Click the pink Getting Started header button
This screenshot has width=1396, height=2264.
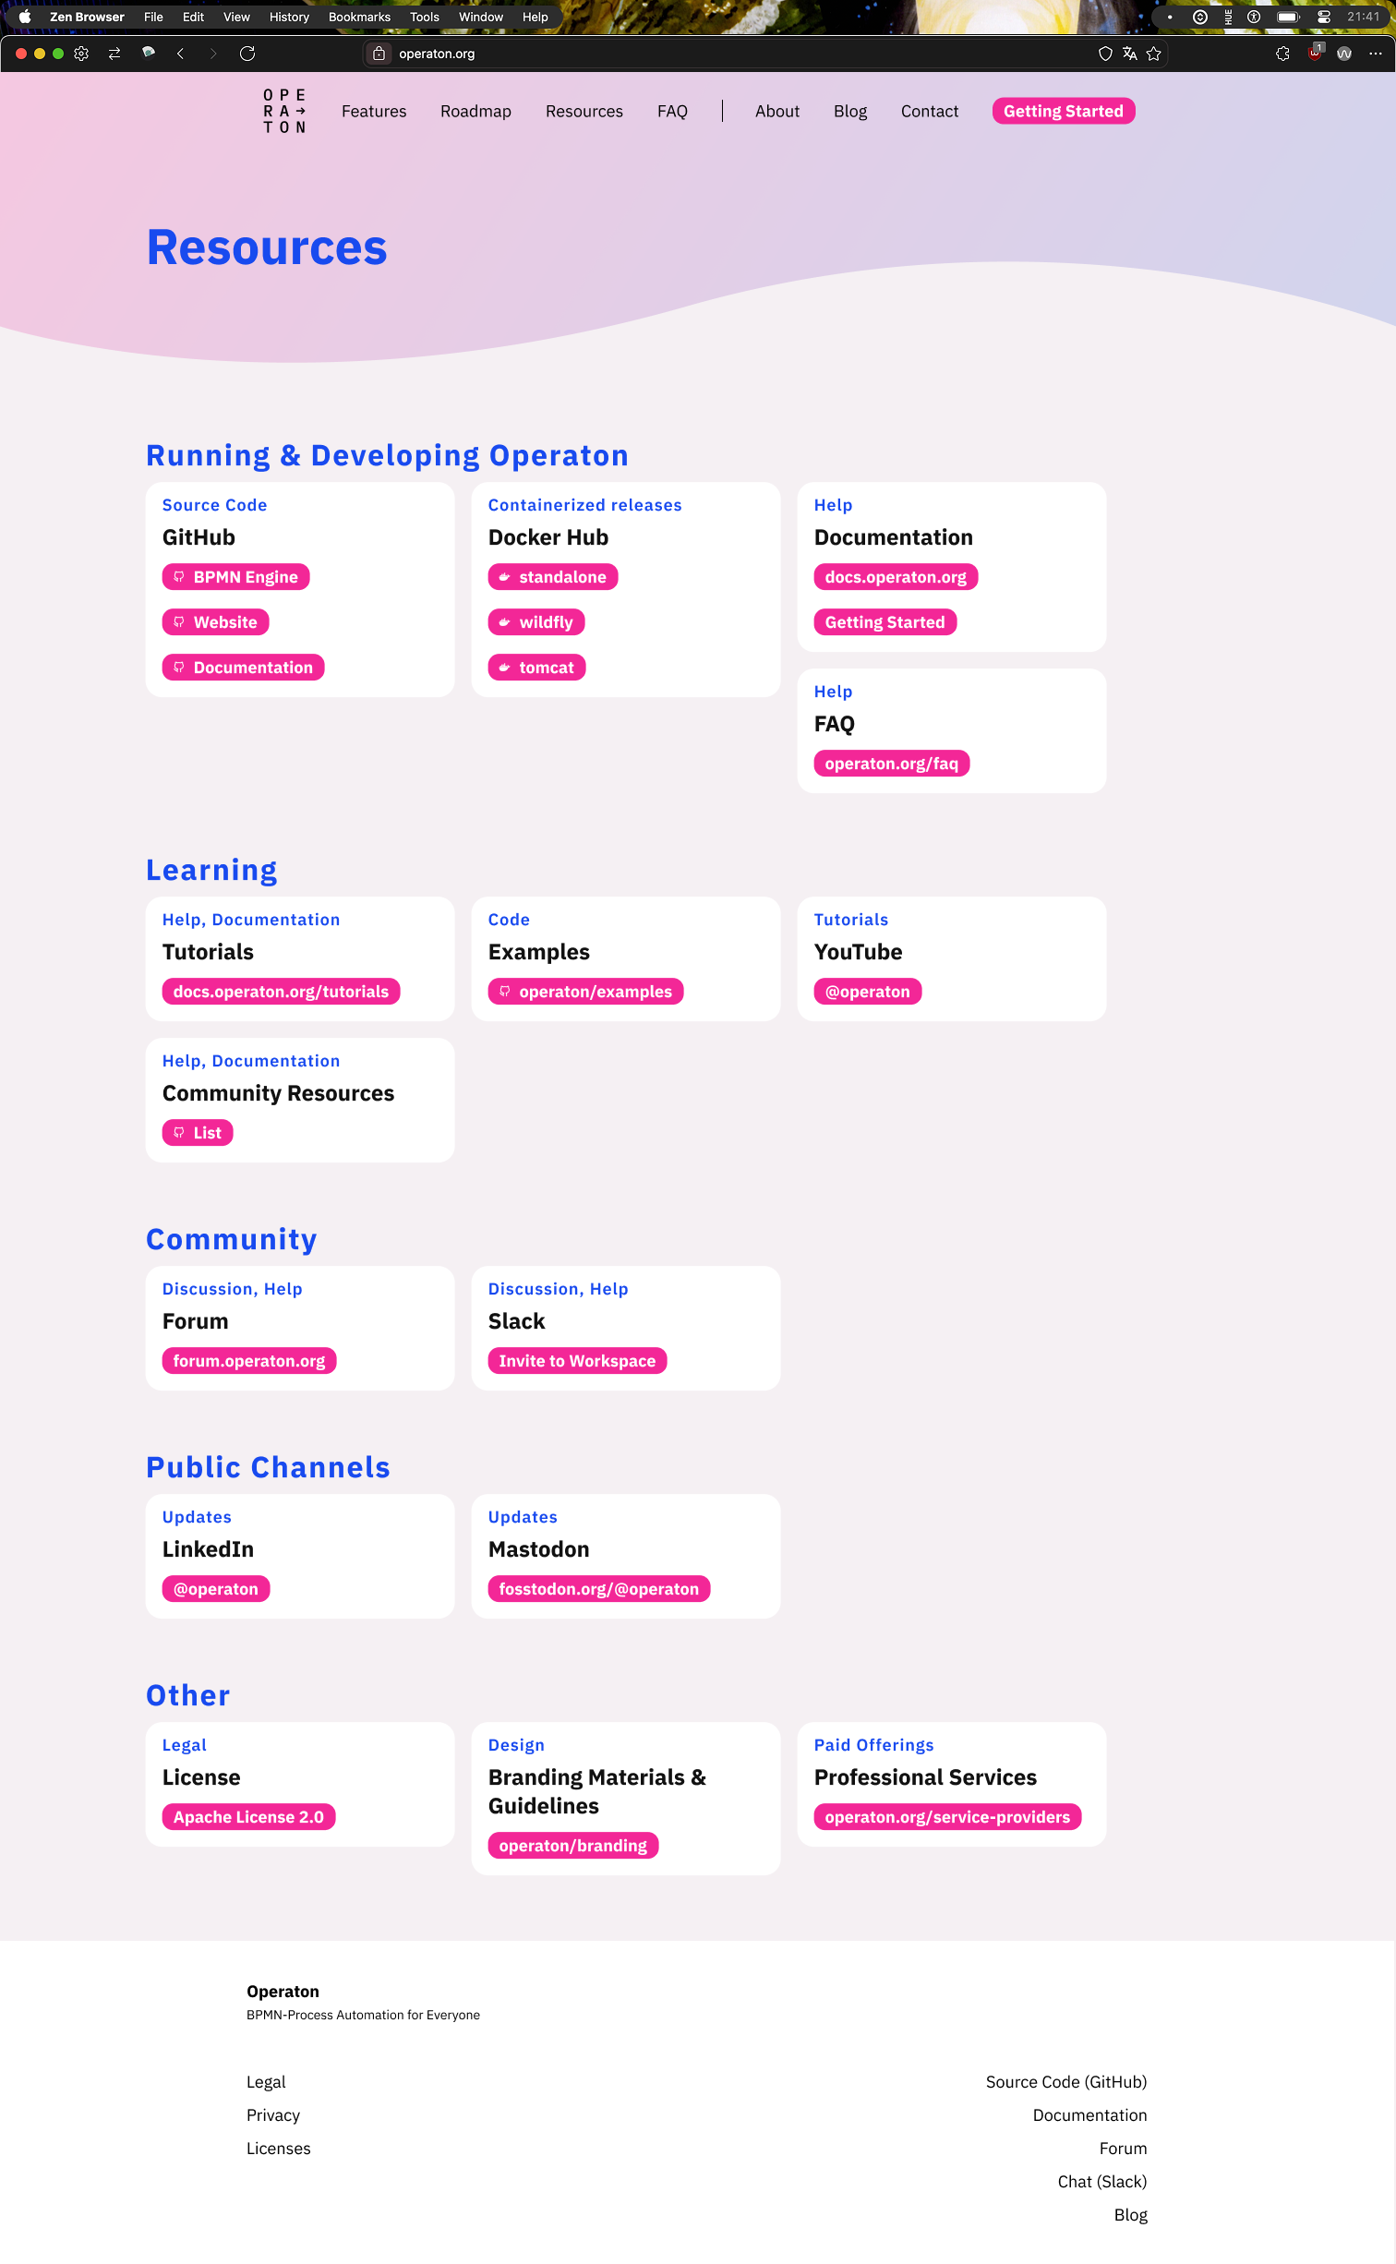click(x=1063, y=112)
